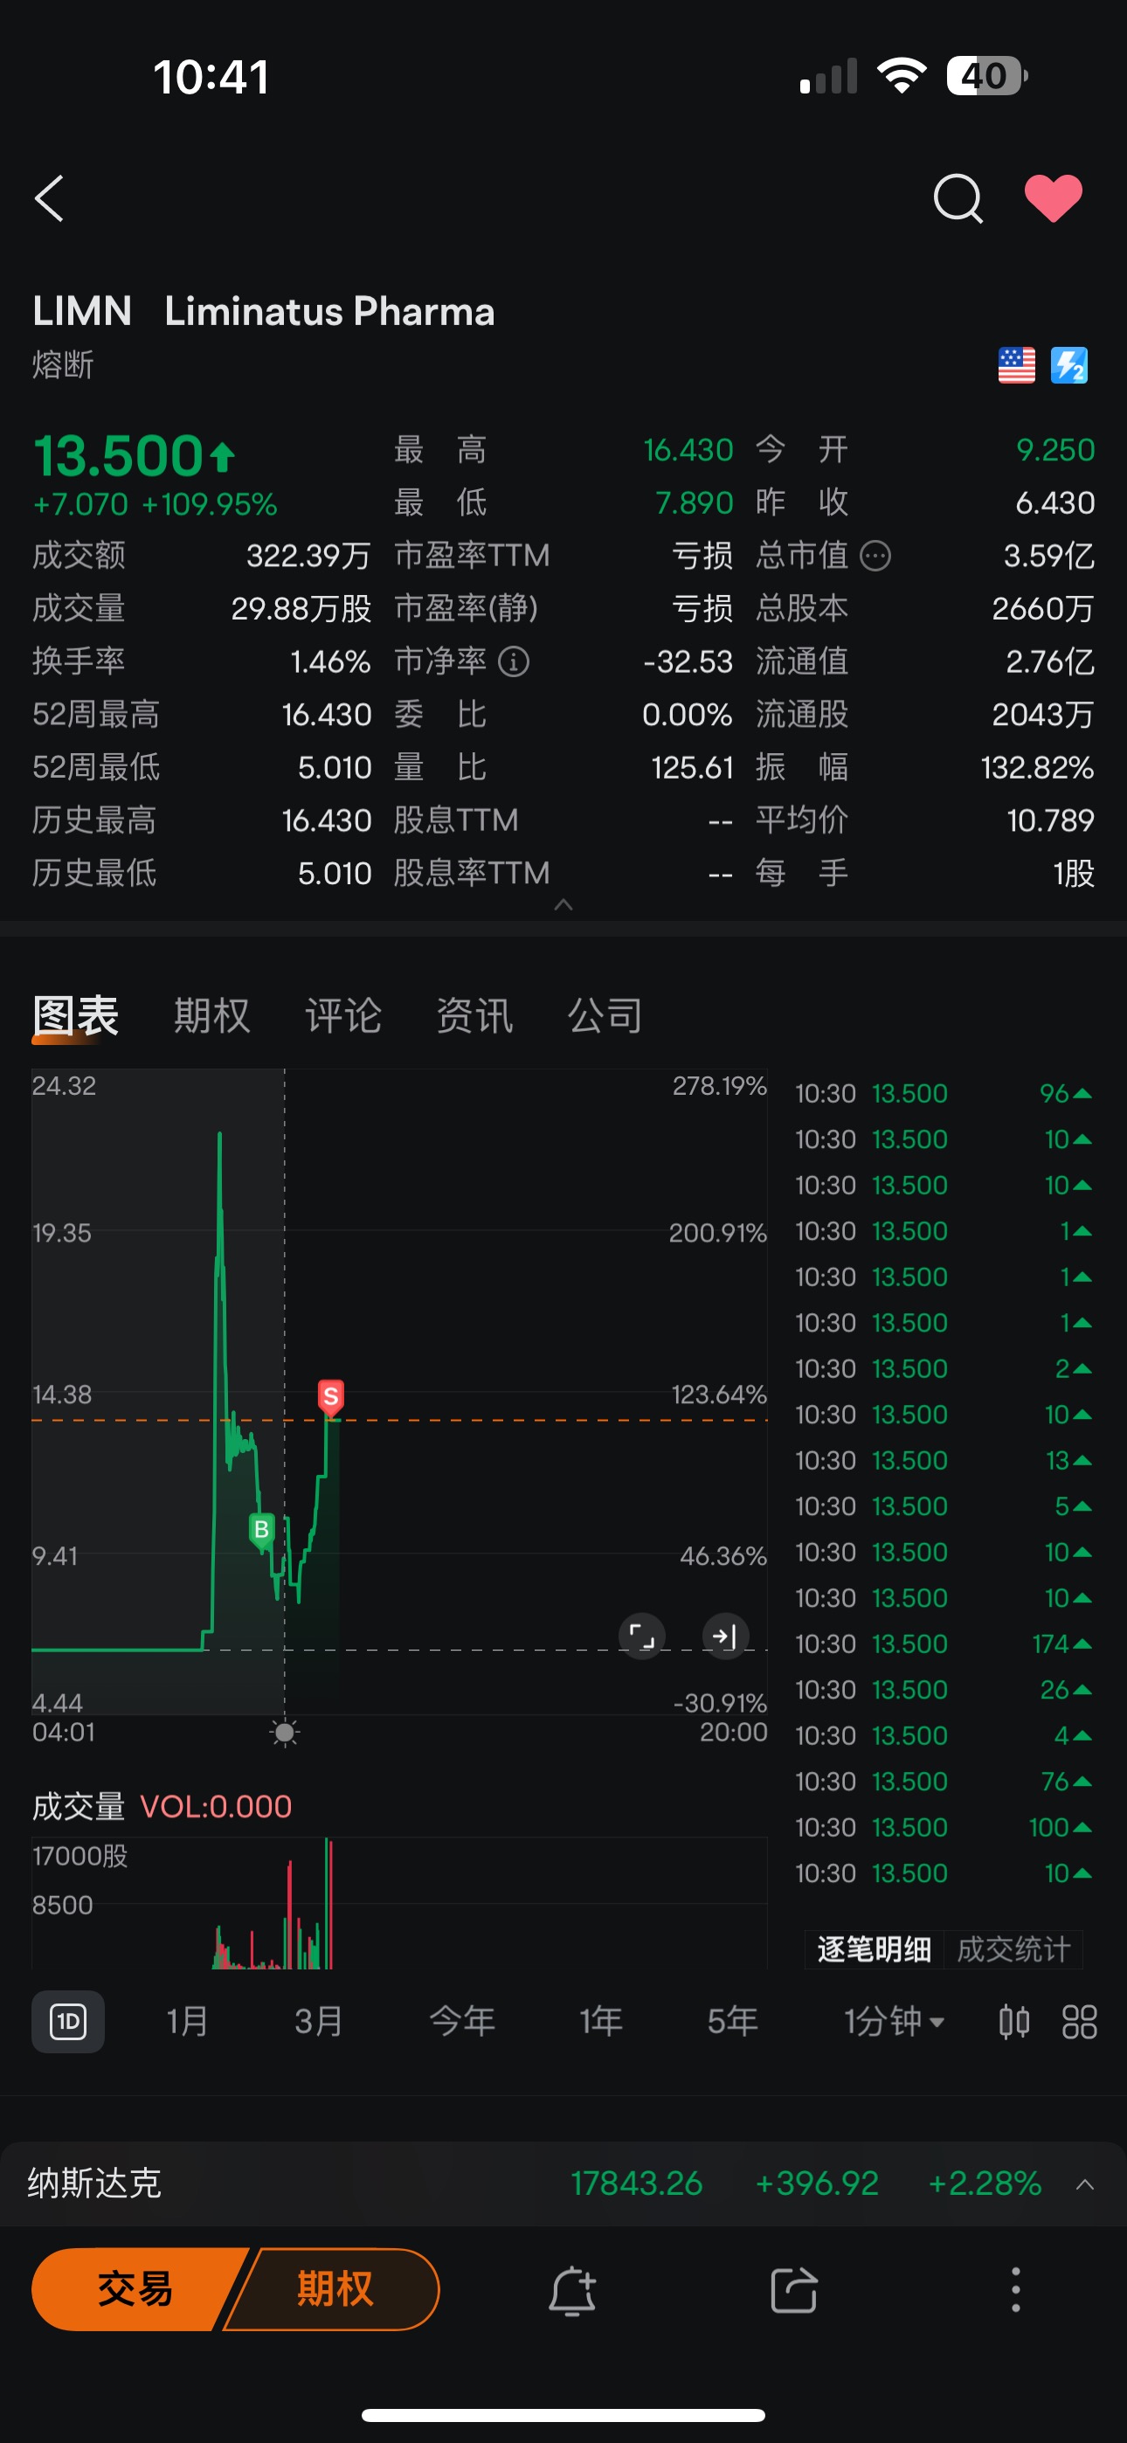Image resolution: width=1127 pixels, height=2443 pixels.
Task: Expand the 纳斯达克 index bar chevron
Action: pos(1085,2184)
